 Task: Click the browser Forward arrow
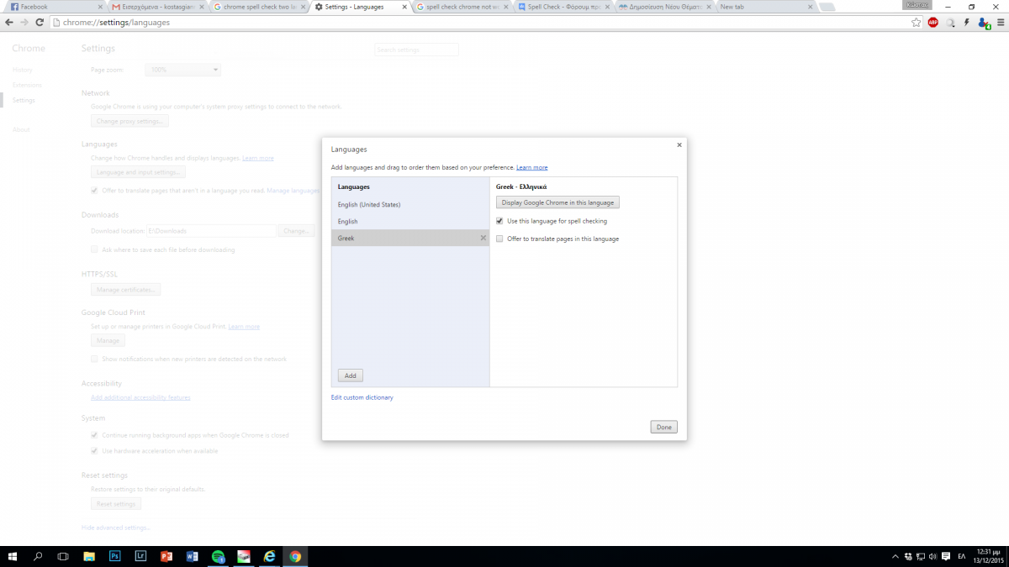coord(24,23)
